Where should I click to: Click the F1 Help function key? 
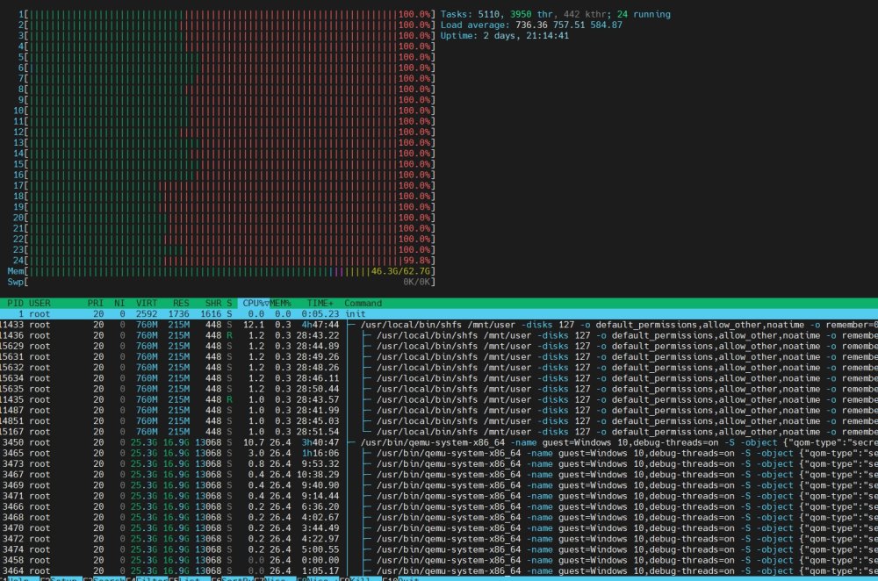pos(19,578)
